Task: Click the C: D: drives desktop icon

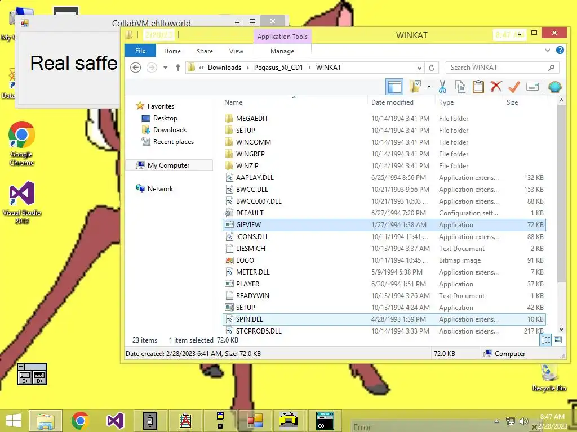Action: click(32, 374)
